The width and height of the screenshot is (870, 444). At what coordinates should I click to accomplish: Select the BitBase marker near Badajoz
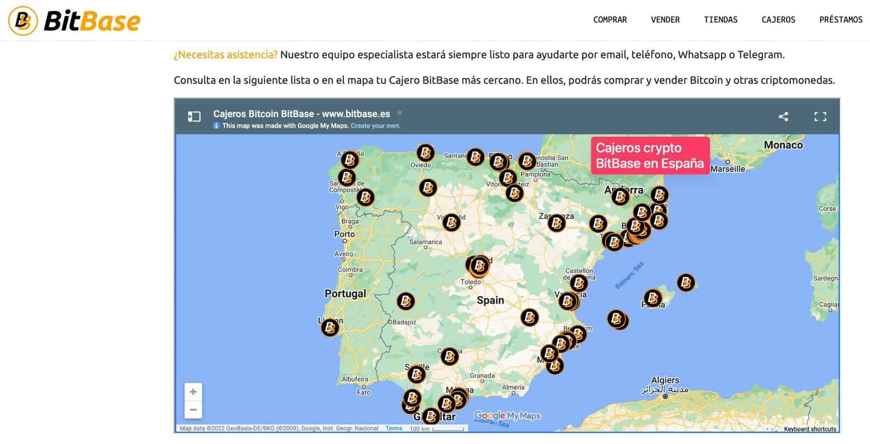click(x=405, y=301)
